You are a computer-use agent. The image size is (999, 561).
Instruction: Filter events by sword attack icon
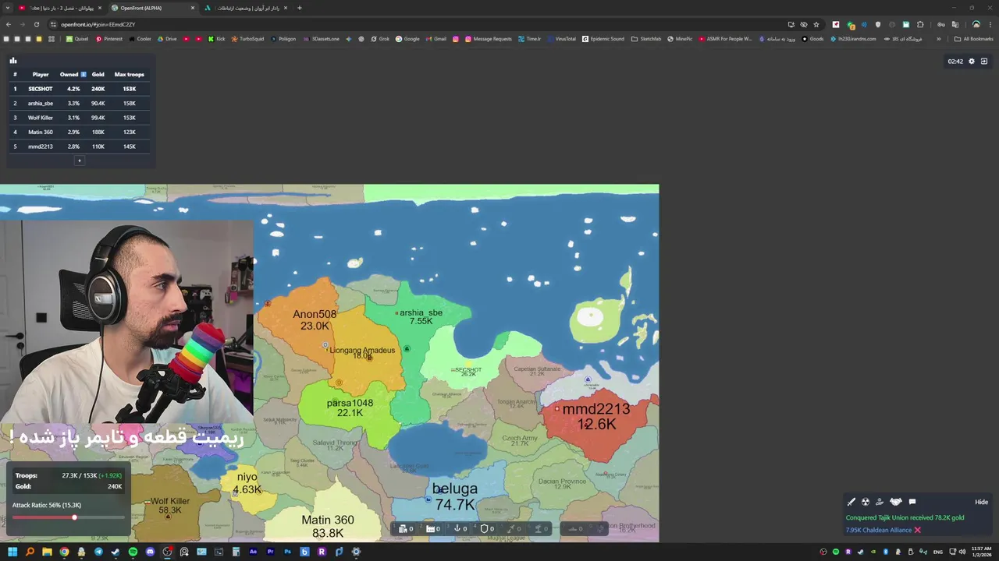pyautogui.click(x=851, y=502)
